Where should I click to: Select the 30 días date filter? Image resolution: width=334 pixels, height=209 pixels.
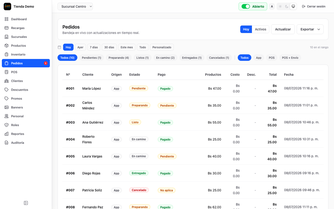click(109, 47)
